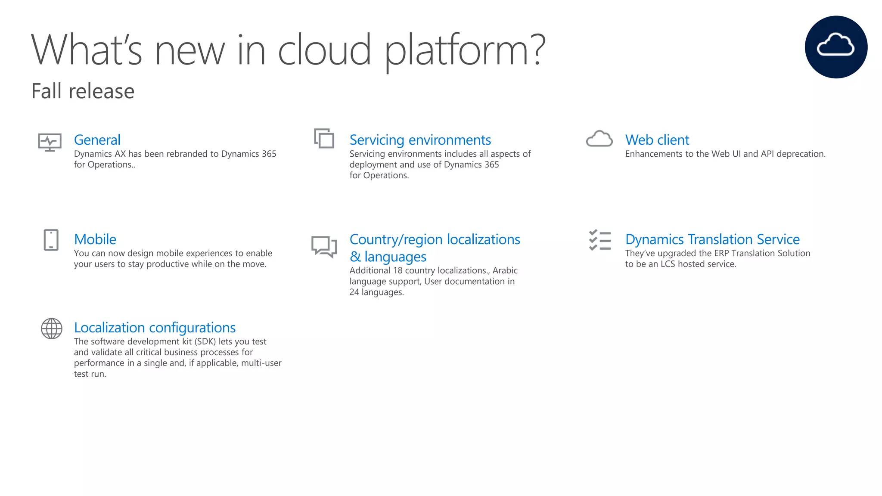Open the Localization configurations heading
The height and width of the screenshot is (496, 882).
155,328
